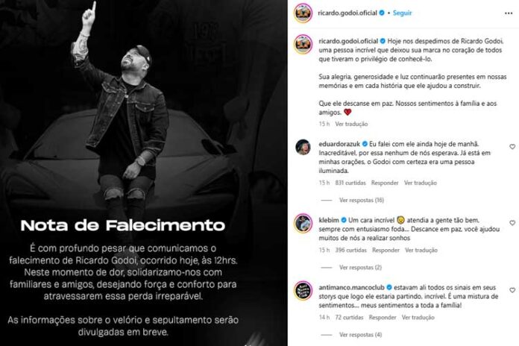Image resolution: width=519 pixels, height=346 pixels.
Task: Open ricardo.godoi.oficial username in header
Action: coord(347,13)
